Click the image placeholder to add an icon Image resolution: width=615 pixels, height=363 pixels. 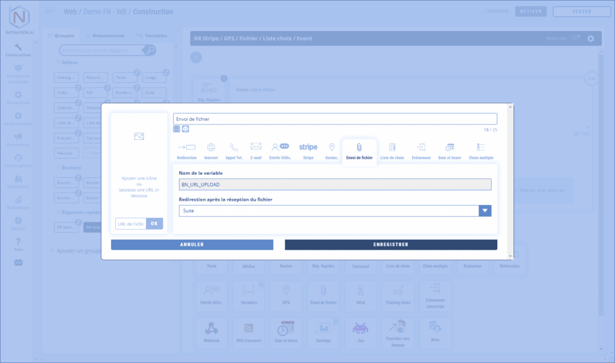pyautogui.click(x=139, y=136)
